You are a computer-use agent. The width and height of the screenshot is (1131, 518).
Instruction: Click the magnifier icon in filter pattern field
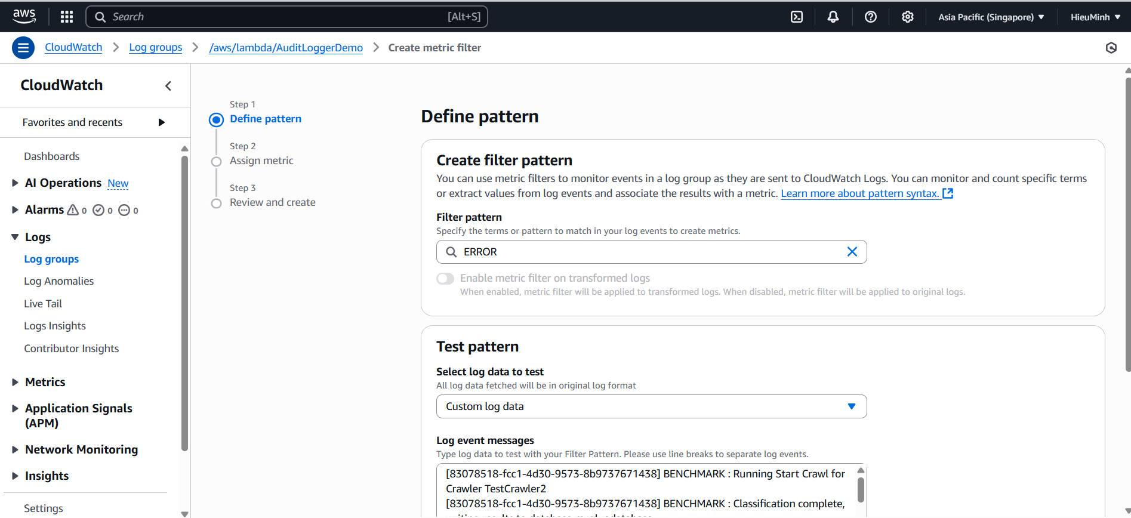coord(451,252)
